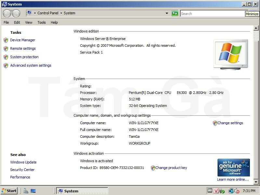
Task: Click the genuine Microsoft software badge
Action: 234,167
